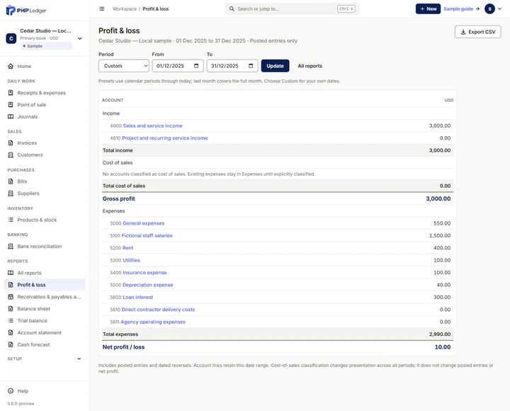Viewport: 510px width, 411px height.
Task: Click the Balance sheet icon
Action: click(x=11, y=308)
